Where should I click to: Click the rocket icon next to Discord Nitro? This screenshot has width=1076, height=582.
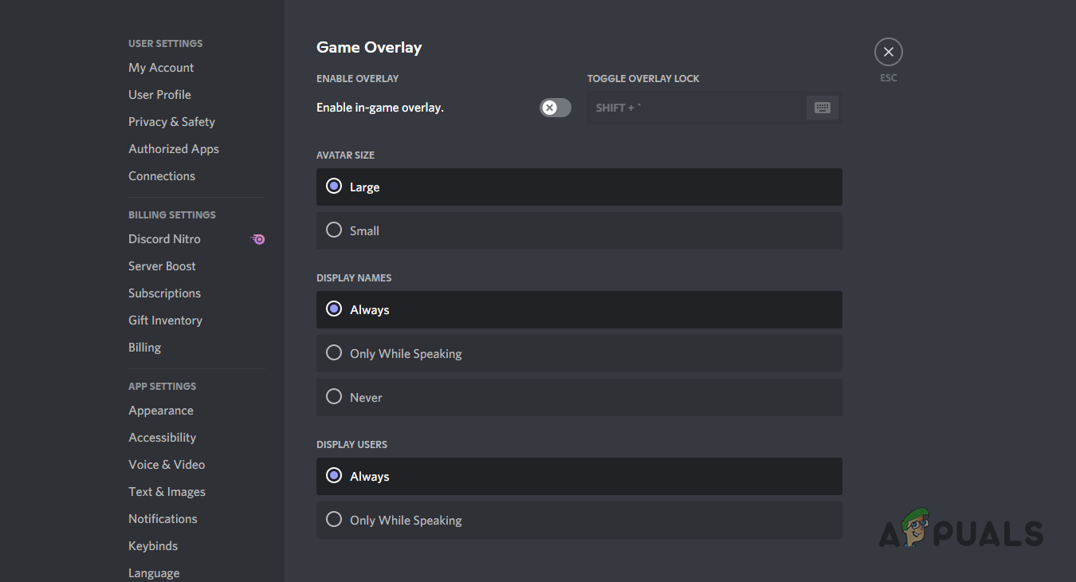pyautogui.click(x=257, y=238)
